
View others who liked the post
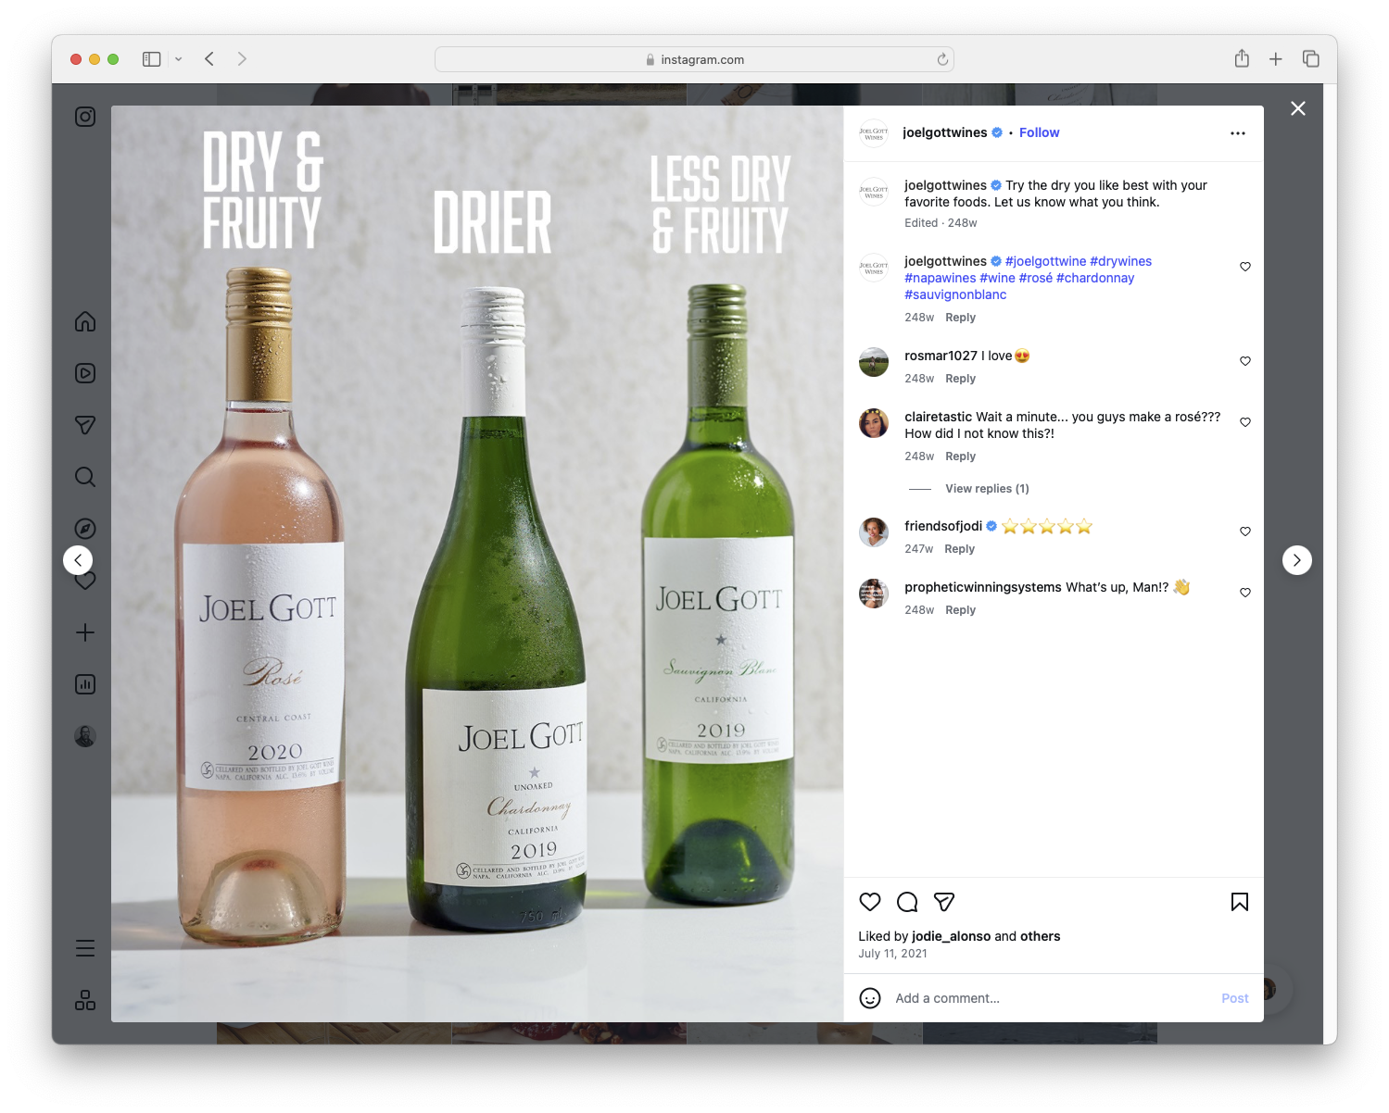(x=1040, y=936)
